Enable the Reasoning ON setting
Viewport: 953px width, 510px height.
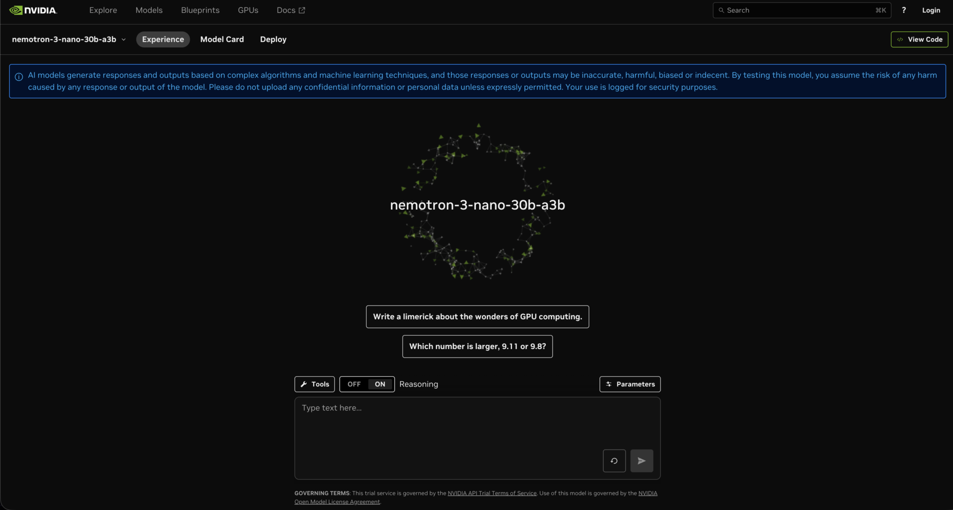[x=379, y=384]
